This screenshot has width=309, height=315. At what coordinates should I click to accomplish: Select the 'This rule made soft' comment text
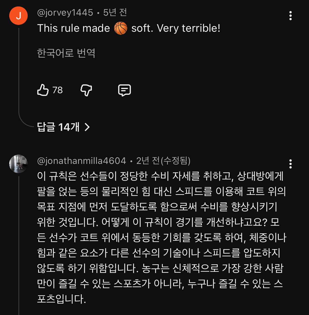pos(129,28)
